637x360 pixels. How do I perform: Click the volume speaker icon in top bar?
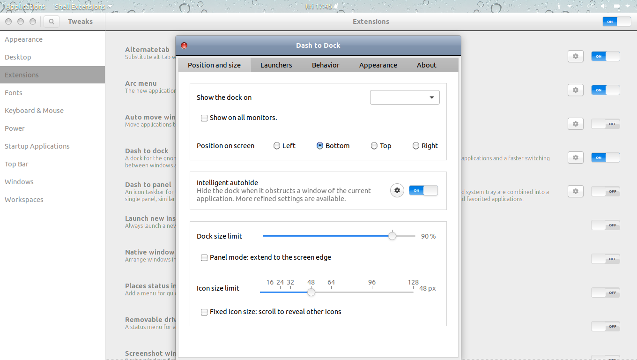pos(603,7)
